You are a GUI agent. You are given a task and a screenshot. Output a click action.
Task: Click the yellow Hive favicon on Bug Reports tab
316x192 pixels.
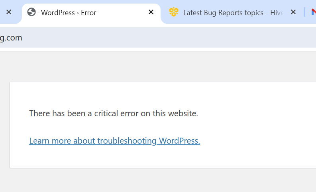coord(173,12)
